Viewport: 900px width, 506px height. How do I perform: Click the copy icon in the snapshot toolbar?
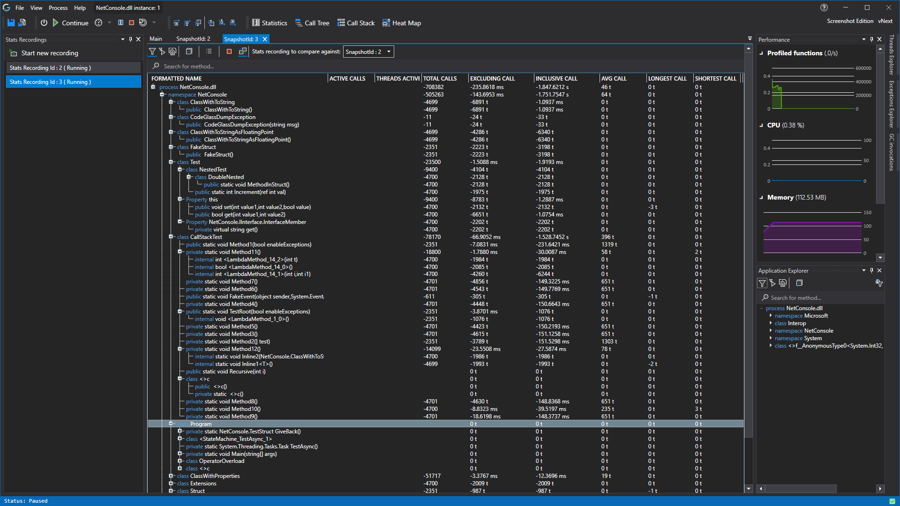[x=172, y=52]
